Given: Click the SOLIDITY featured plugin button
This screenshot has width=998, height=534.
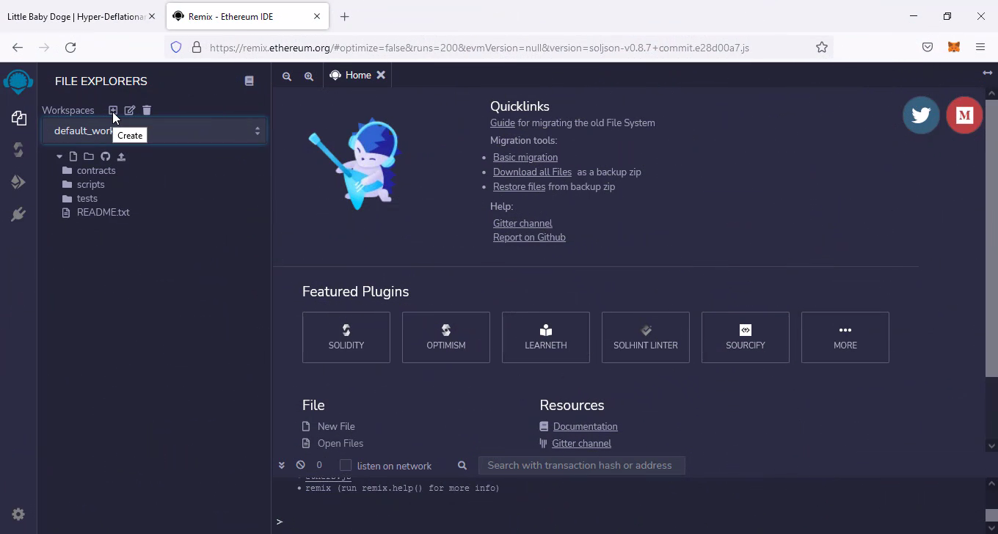Looking at the screenshot, I should (x=346, y=337).
